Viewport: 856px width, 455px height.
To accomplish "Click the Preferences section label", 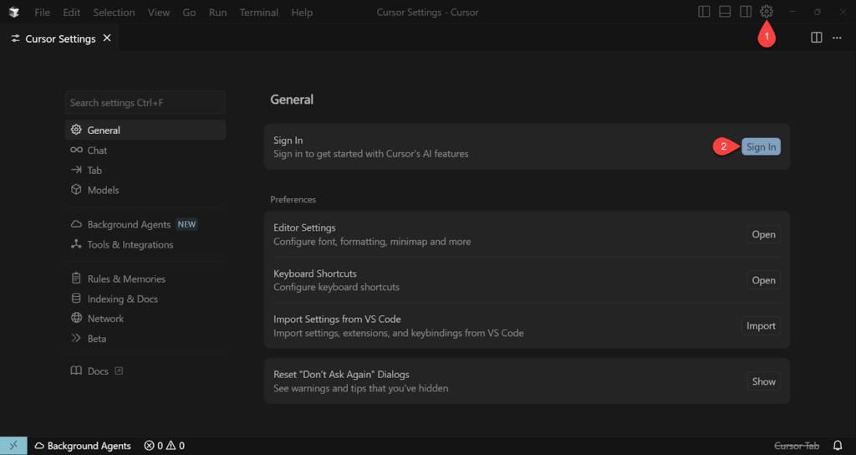I will click(293, 199).
